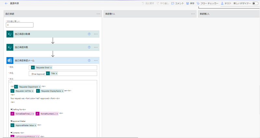Remove the Title token from 件名
The image size is (260, 138).
coord(56,74)
